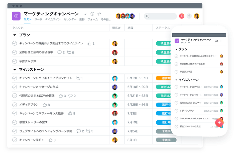Switch to タイムライン tab
The image size is (235, 155).
tap(53, 20)
